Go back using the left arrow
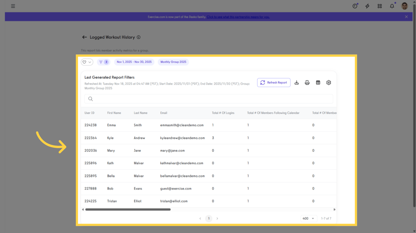Screen dimensions: 416x233 (x=84, y=37)
